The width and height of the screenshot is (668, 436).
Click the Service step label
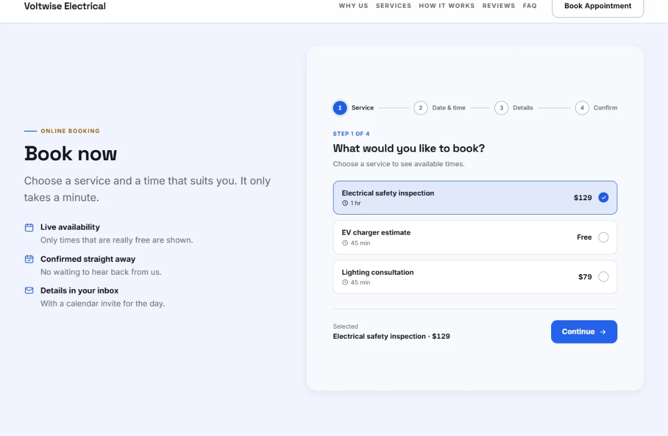click(362, 108)
